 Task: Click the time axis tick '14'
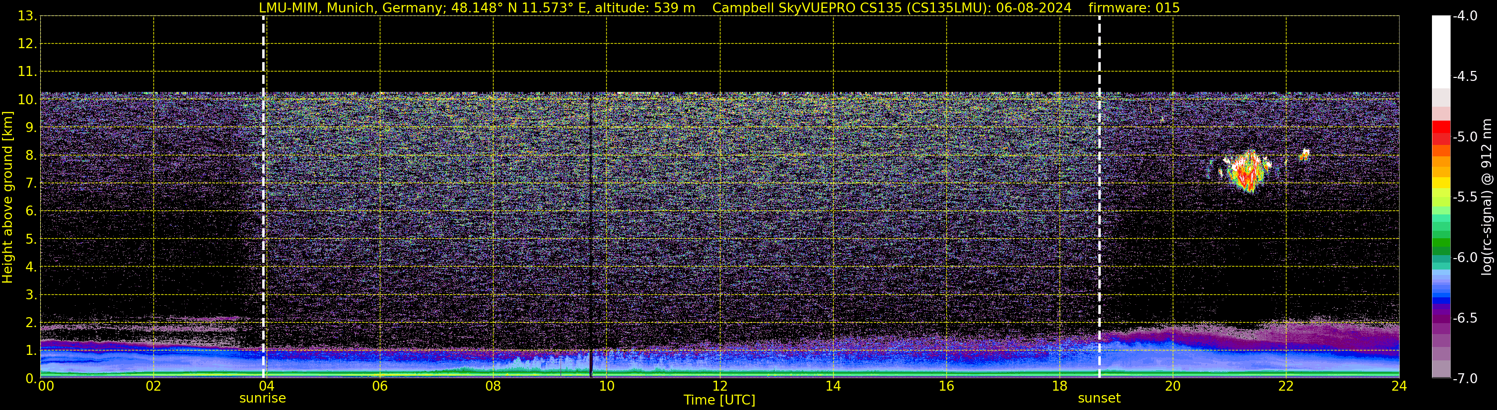833,386
